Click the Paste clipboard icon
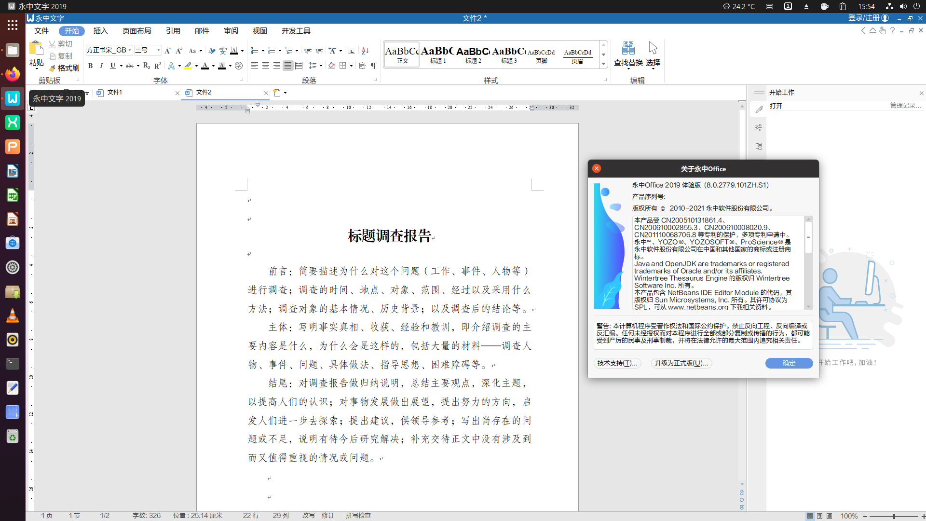This screenshot has height=521, width=926. [36, 49]
